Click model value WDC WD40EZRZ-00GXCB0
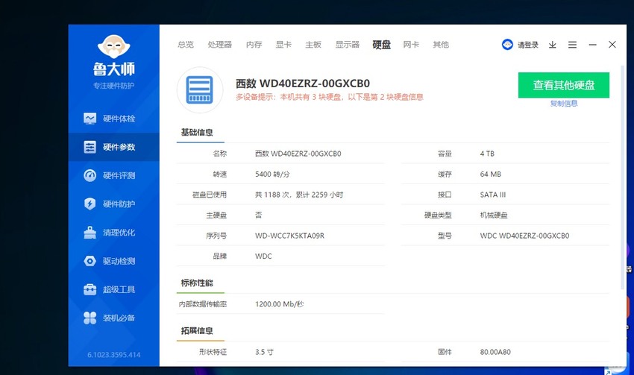The image size is (634, 375). pyautogui.click(x=524, y=236)
